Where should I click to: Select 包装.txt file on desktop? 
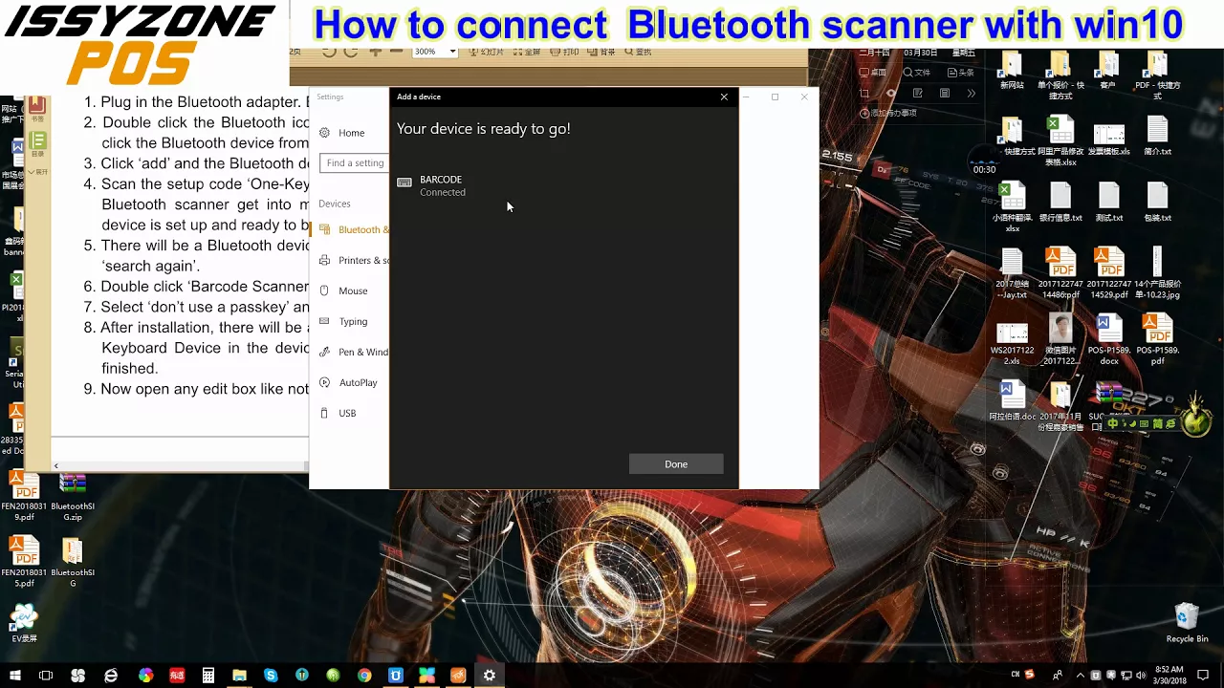coord(1157,203)
